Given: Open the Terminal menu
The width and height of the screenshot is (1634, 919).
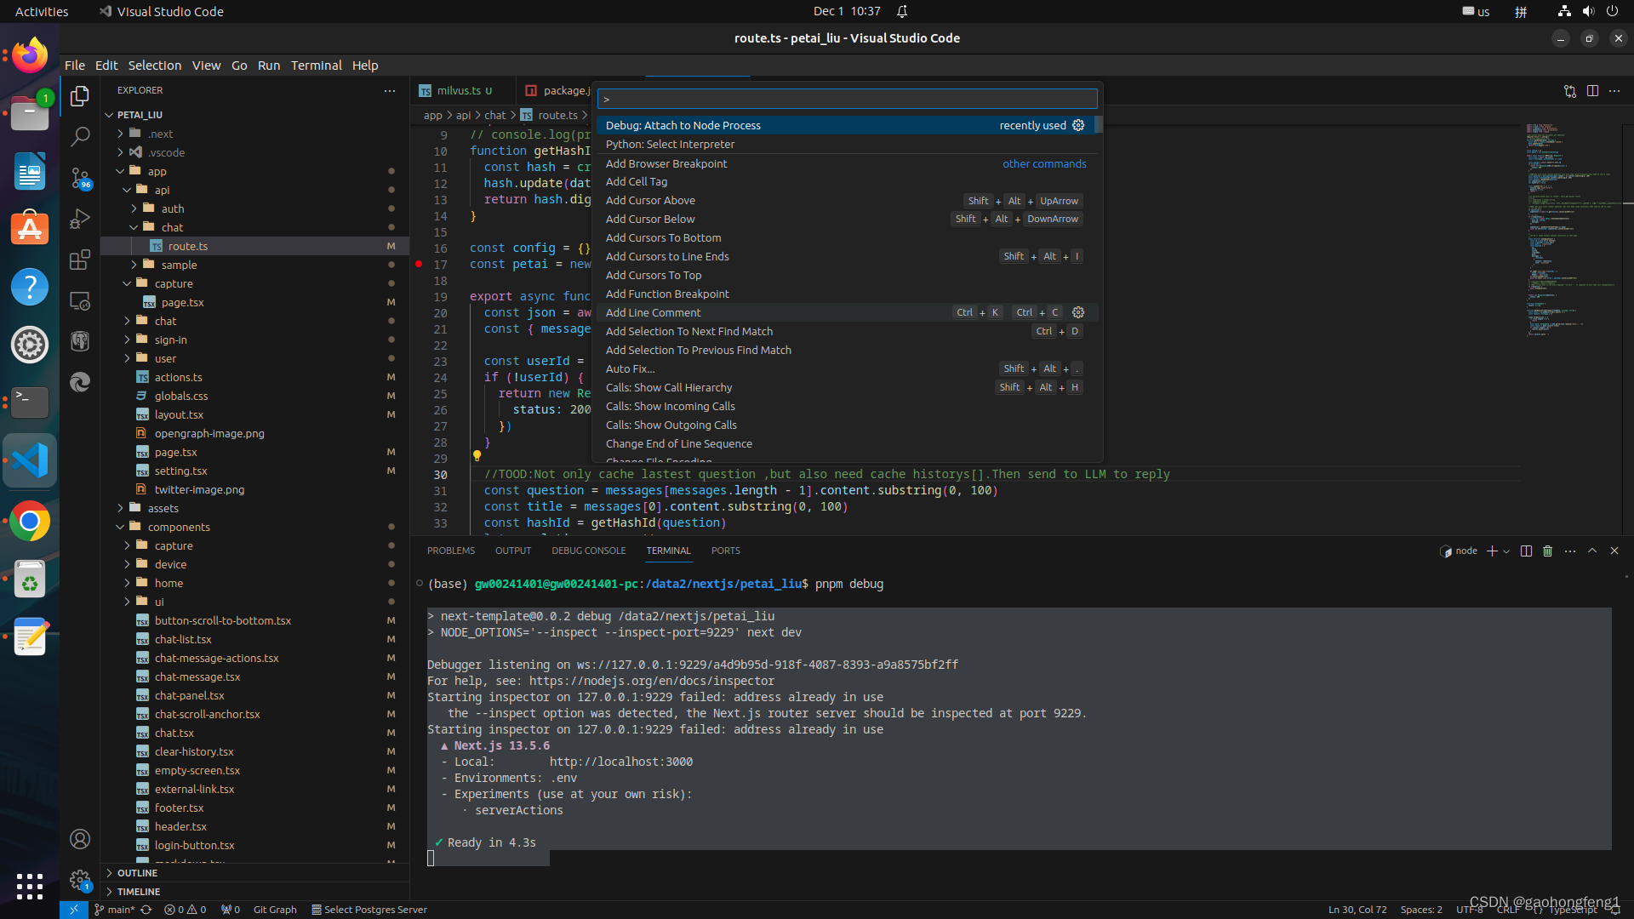Looking at the screenshot, I should pyautogui.click(x=316, y=66).
